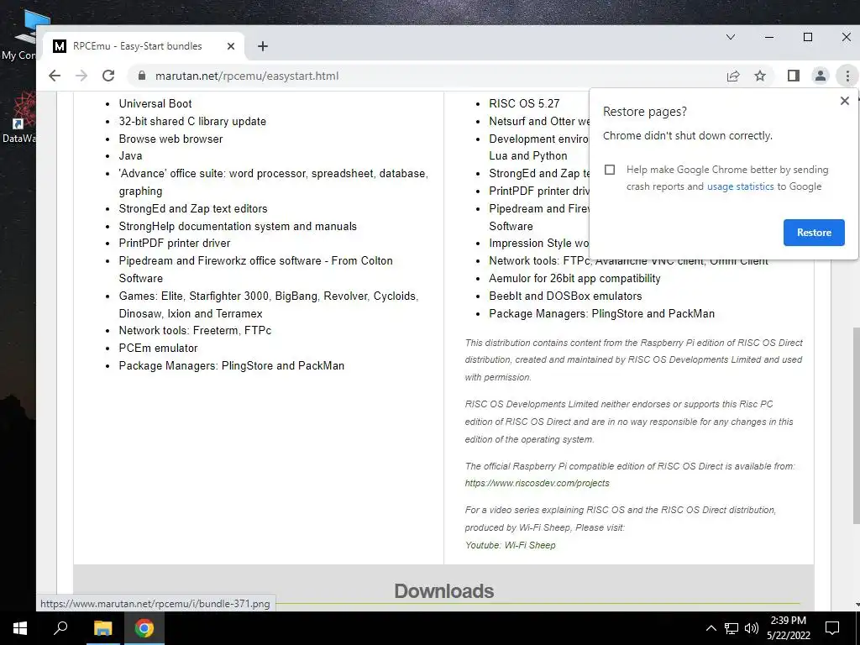This screenshot has height=645, width=860.
Task: Click the Downloads heading
Action: tap(443, 590)
